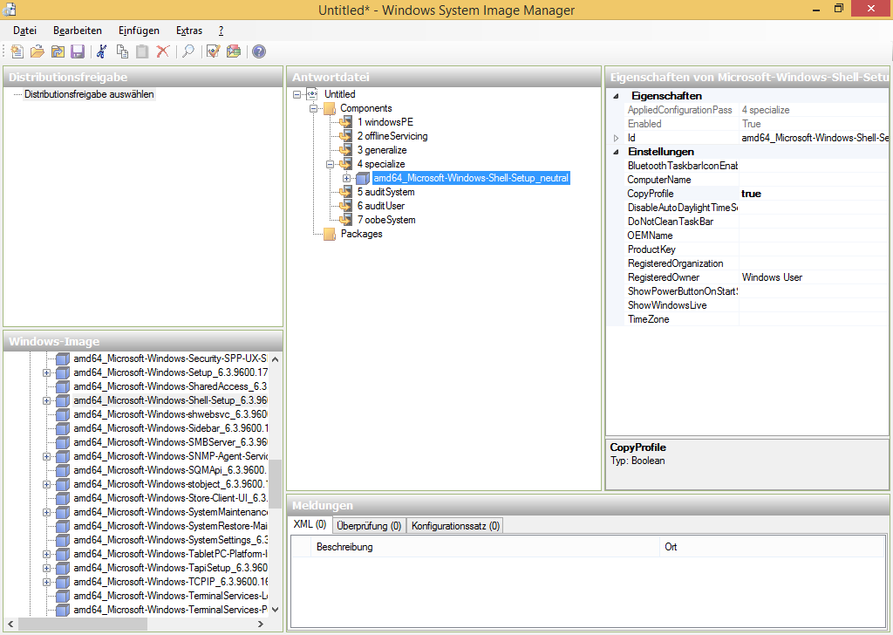Click the new answer file icon
Image resolution: width=893 pixels, height=635 pixels.
[17, 51]
